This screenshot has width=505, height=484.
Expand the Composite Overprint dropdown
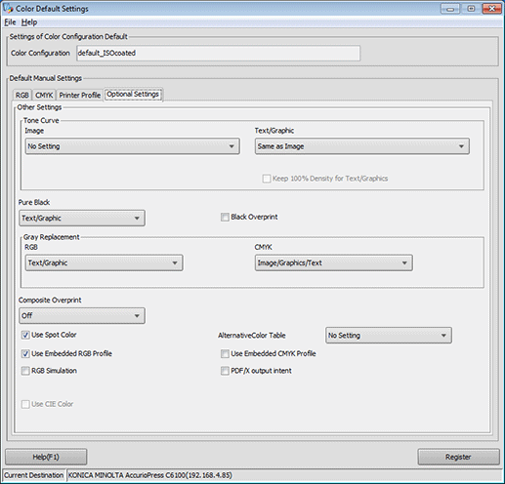pyautogui.click(x=82, y=315)
